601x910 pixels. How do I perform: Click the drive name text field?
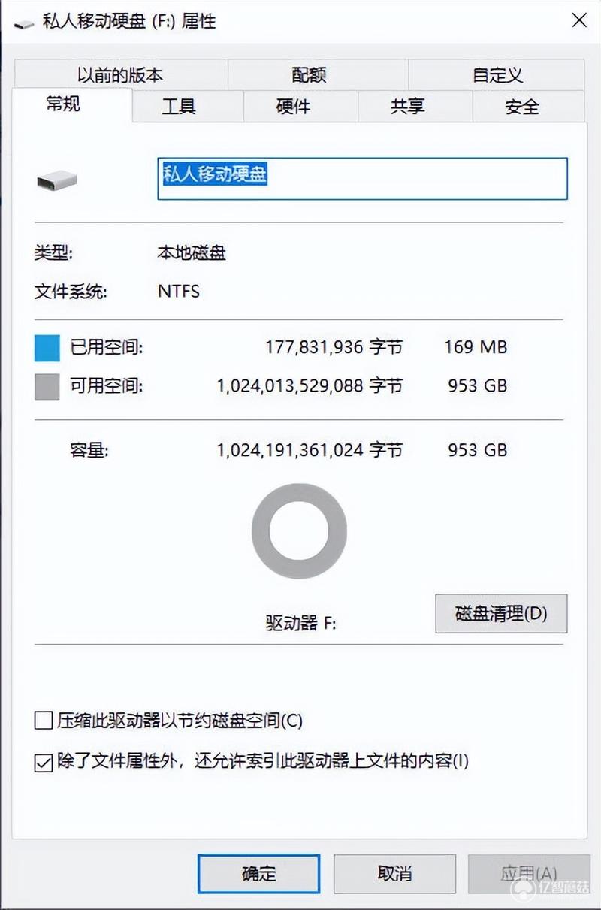pyautogui.click(x=362, y=179)
